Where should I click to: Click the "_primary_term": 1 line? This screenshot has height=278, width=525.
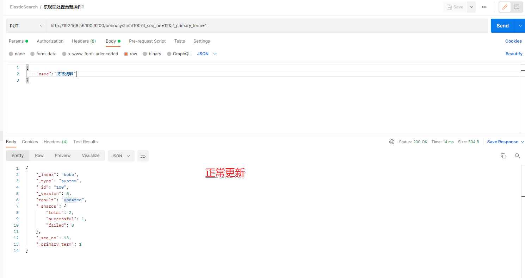(x=59, y=244)
